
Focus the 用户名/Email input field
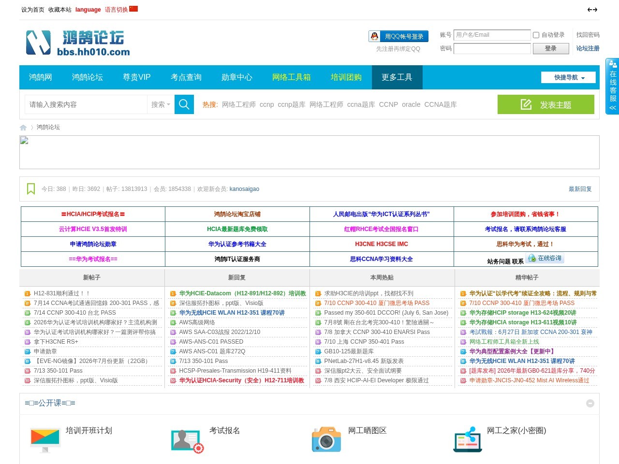[492, 35]
